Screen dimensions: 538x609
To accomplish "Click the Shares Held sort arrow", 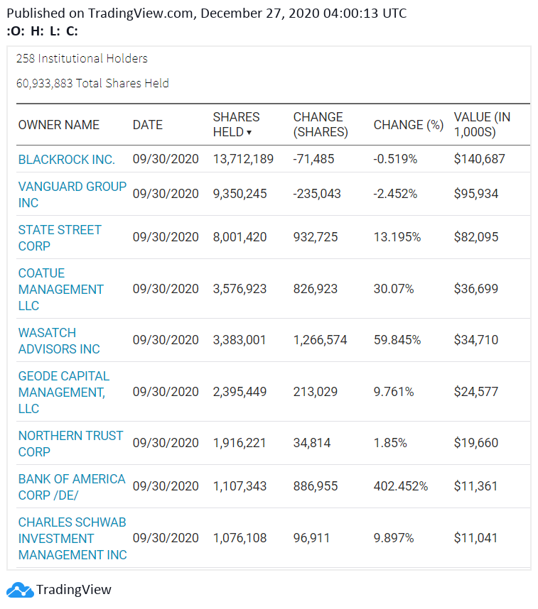I will (x=249, y=133).
